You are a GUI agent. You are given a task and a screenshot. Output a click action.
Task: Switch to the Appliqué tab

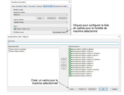coord(39,6)
